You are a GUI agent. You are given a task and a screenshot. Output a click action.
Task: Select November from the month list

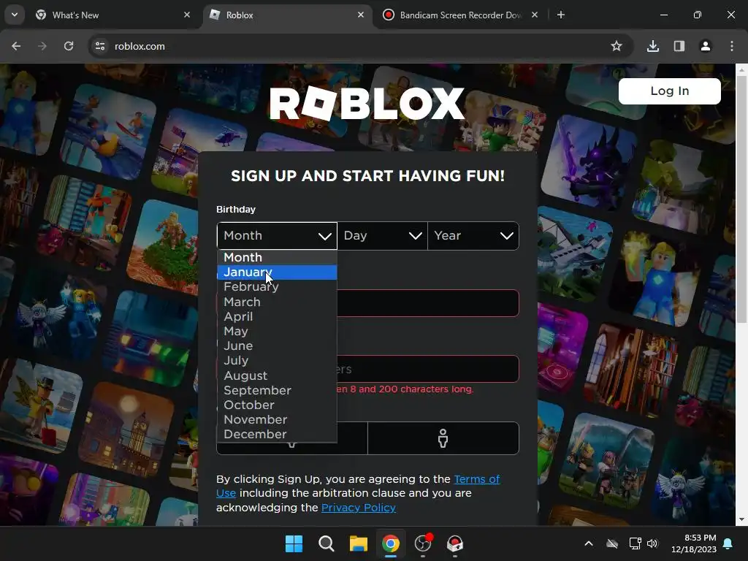[277, 420]
